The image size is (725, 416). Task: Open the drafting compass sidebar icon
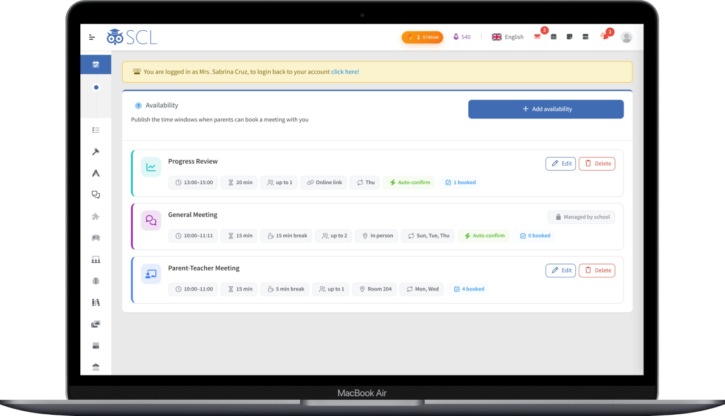point(95,173)
